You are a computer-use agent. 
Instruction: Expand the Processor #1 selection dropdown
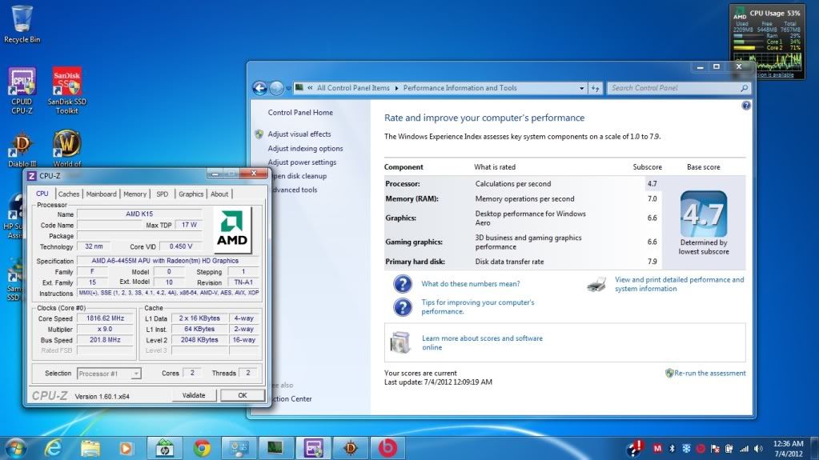pos(136,374)
